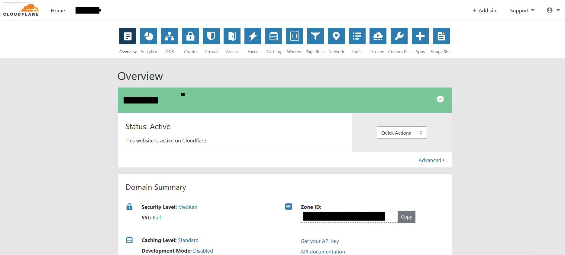Open the Stream cloud icon

[x=378, y=36]
